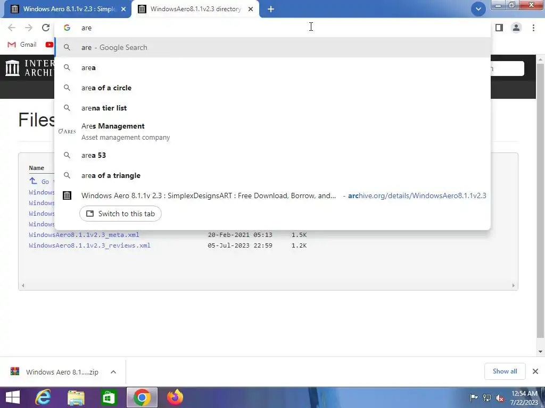
Task: Choose 'area of a triangle' suggestion
Action: [273, 175]
